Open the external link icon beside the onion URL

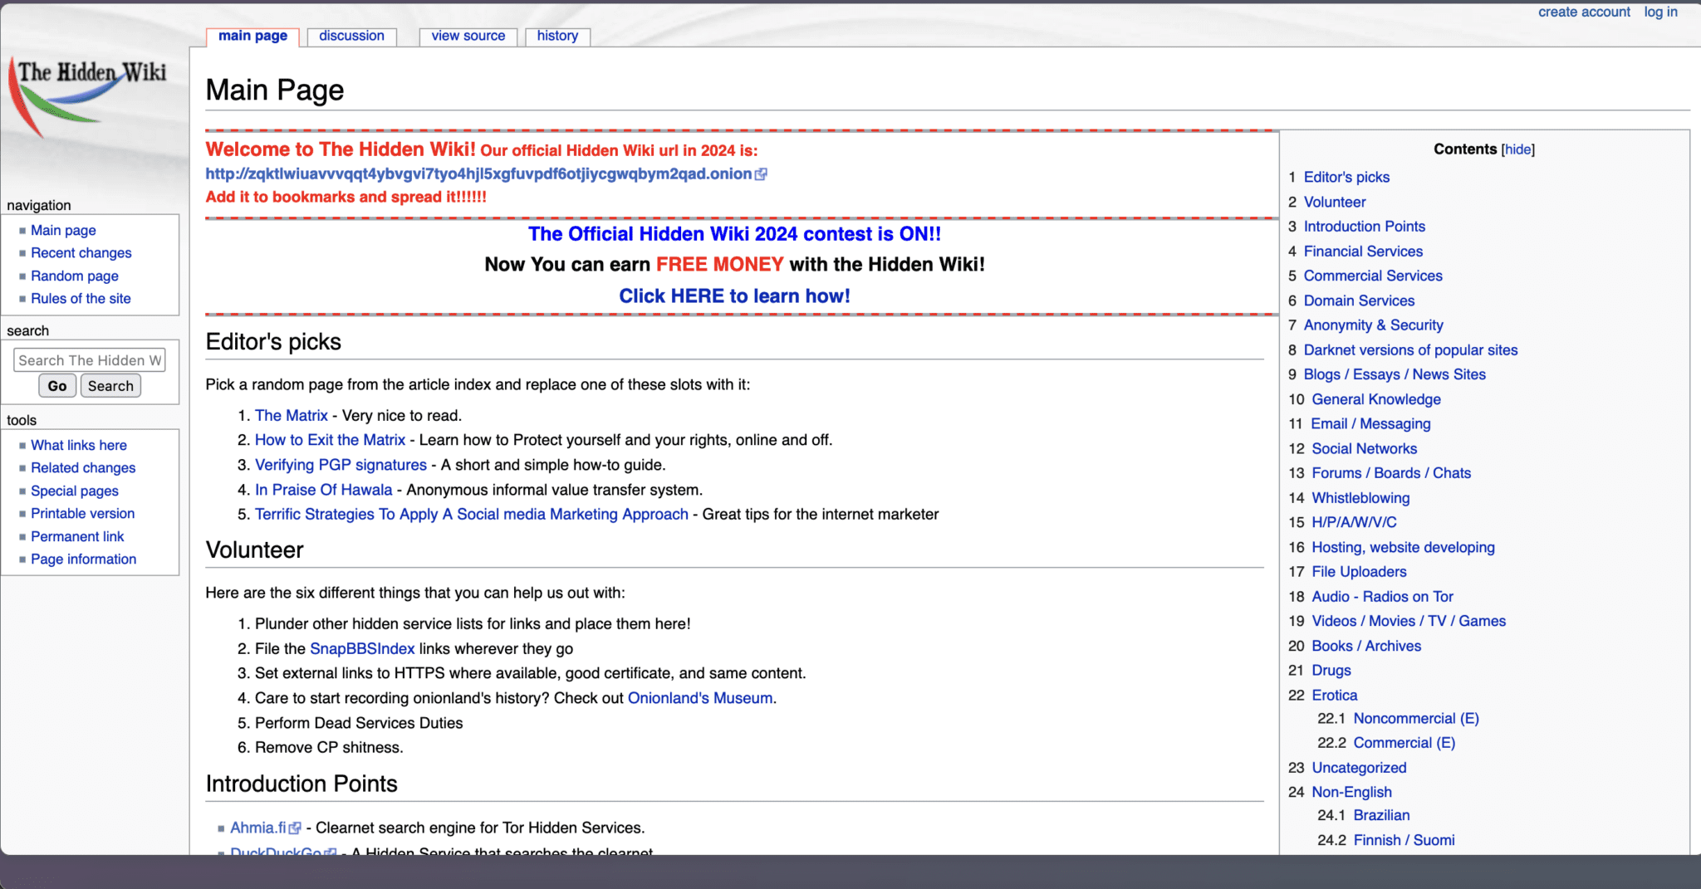pyautogui.click(x=762, y=174)
